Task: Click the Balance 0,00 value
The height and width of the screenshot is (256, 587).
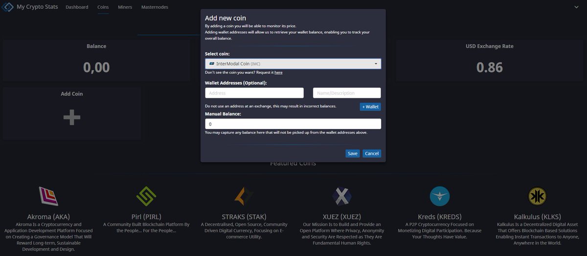Action: pos(96,67)
